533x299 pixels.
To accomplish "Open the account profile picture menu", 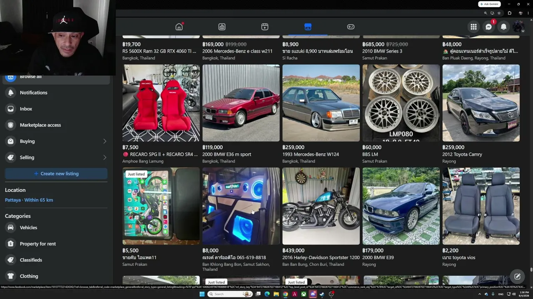I will coord(518,27).
